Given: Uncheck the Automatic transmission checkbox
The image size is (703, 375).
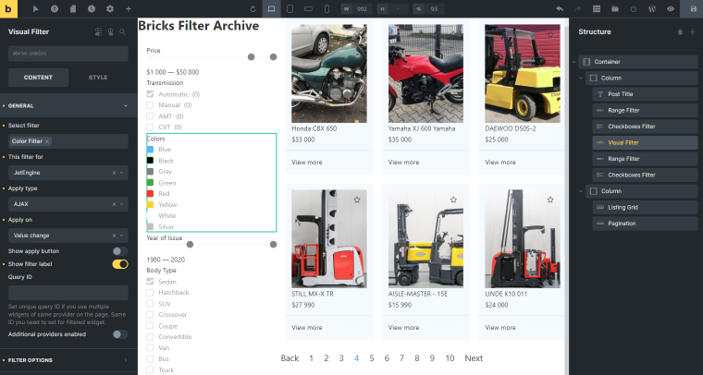Looking at the screenshot, I should 150,94.
